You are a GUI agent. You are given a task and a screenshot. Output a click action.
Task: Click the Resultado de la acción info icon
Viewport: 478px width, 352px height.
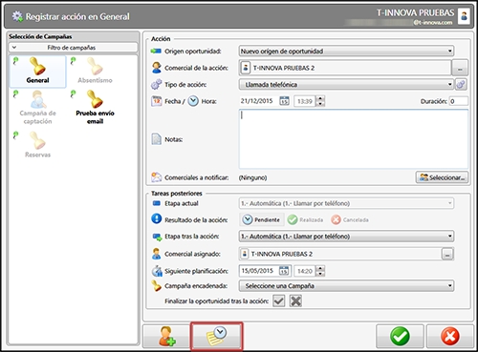(157, 218)
